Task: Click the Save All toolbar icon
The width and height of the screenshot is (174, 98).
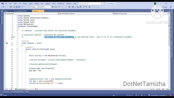Action: (19, 7)
